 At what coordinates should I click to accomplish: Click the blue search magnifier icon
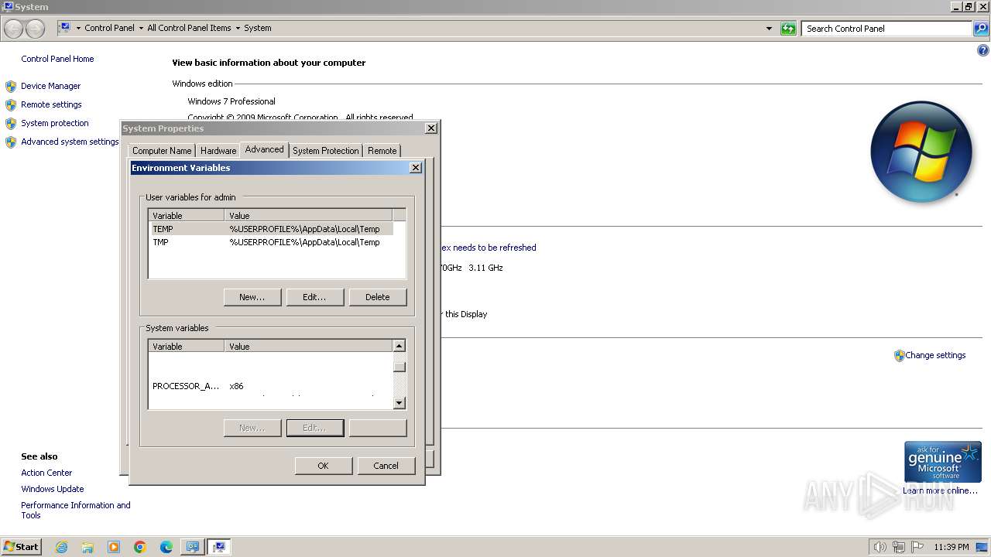coord(981,29)
